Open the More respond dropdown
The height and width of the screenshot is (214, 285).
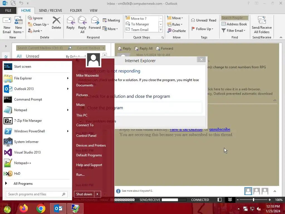[110, 29]
